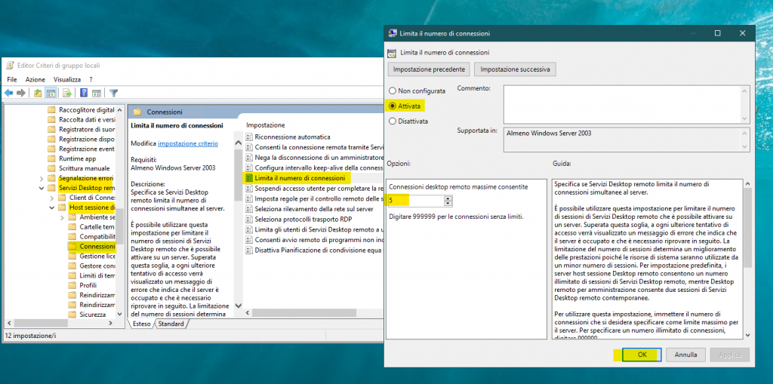The height and width of the screenshot is (384, 773).
Task: Open the Azione menu
Action: click(35, 78)
